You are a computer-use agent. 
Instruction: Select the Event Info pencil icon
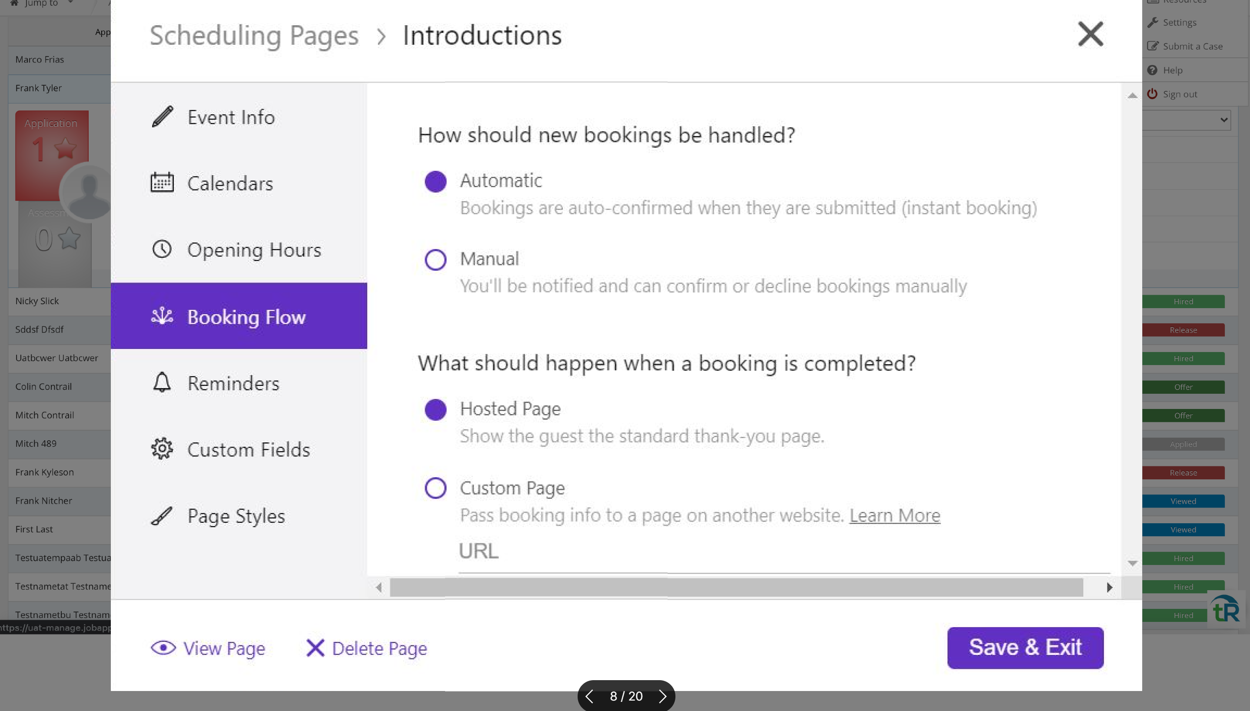[x=161, y=117]
